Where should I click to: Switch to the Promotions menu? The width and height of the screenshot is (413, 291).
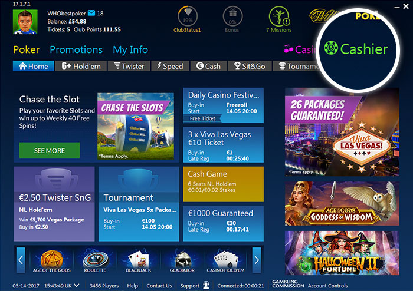point(76,49)
